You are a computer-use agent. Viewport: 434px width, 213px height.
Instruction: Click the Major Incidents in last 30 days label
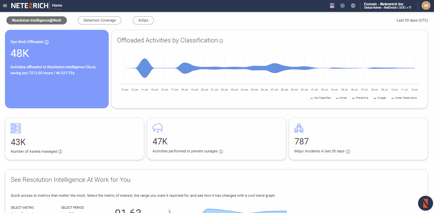pos(320,151)
